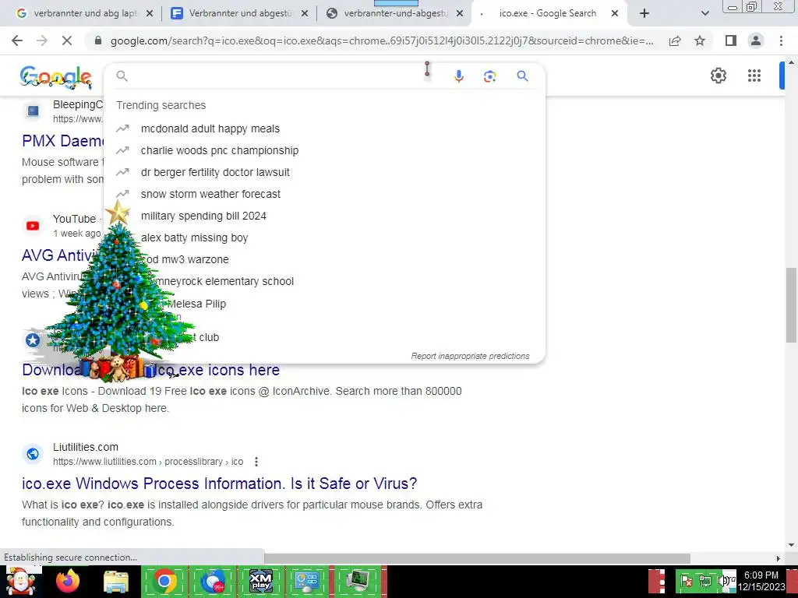Bookmark this page with the star icon
This screenshot has height=598, width=798.
click(700, 40)
